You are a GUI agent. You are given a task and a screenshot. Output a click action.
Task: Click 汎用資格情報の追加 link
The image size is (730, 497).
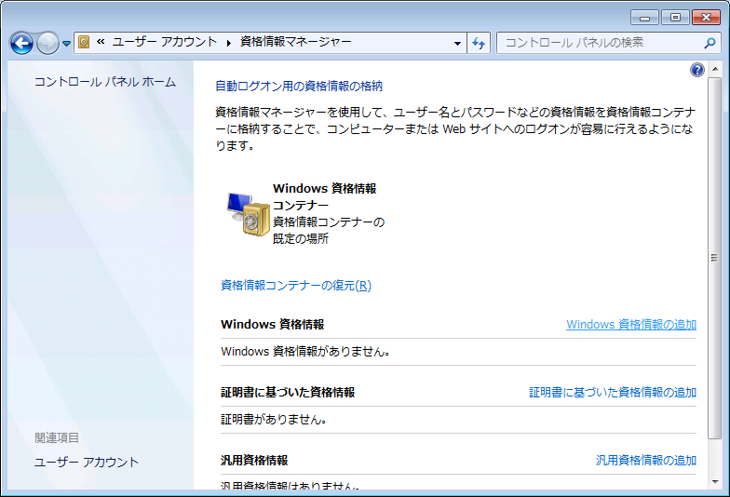point(646,460)
